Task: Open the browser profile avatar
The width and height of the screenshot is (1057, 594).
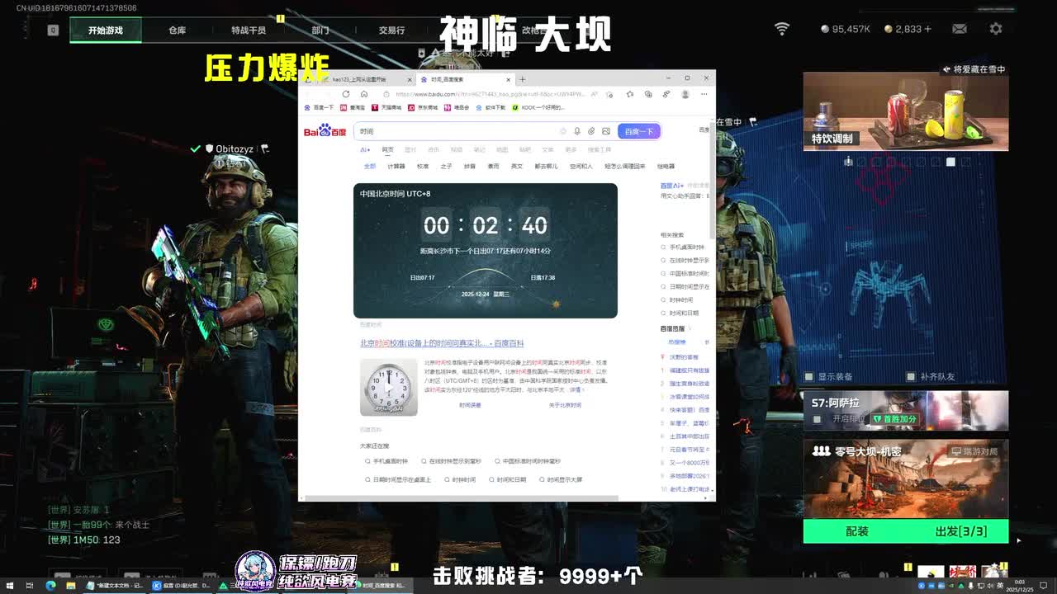Action: (685, 94)
